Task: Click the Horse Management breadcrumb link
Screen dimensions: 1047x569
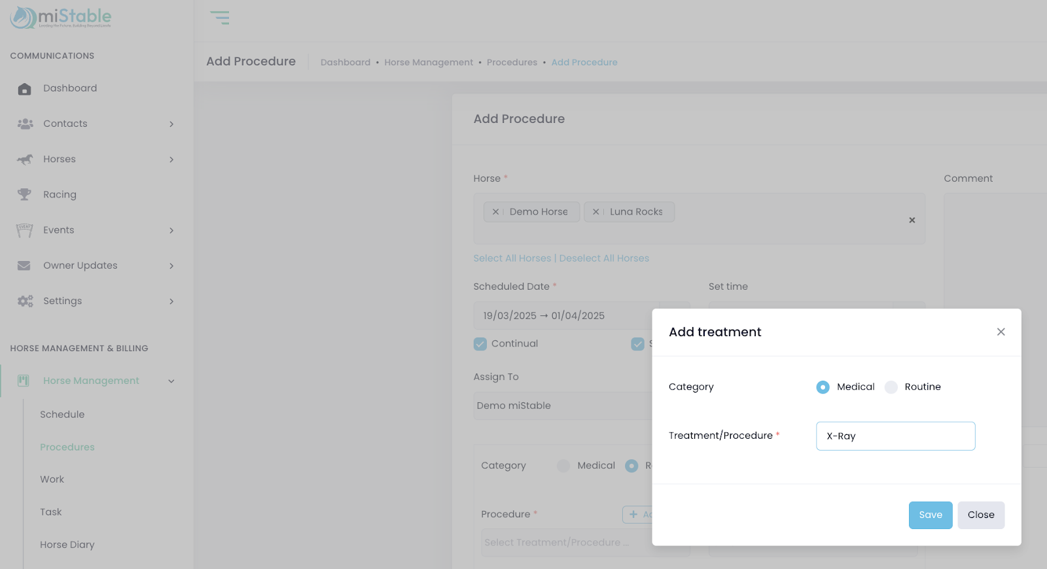Action: coord(429,63)
